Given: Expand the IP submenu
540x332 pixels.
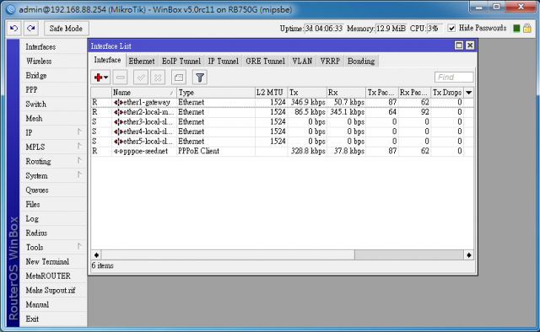Looking at the screenshot, I should 53,133.
